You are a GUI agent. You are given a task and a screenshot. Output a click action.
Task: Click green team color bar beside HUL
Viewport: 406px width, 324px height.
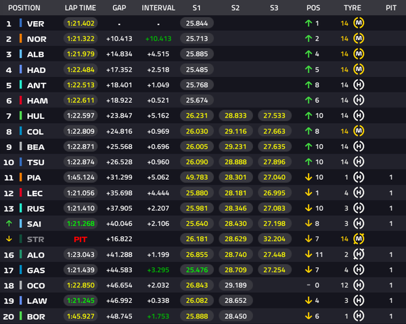(x=20, y=116)
